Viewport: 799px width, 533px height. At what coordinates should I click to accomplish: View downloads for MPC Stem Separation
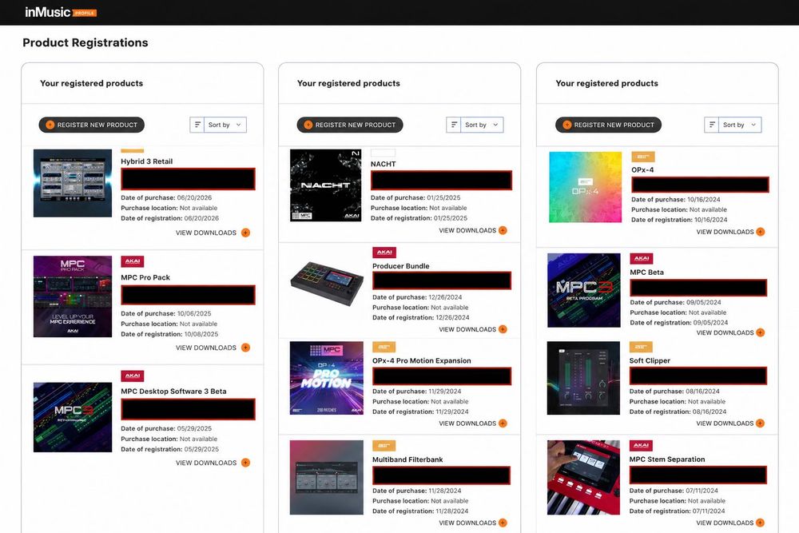[x=730, y=523]
